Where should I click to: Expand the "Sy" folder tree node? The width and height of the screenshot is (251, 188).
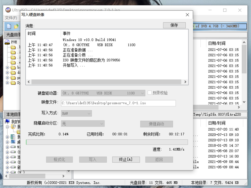pos(7,83)
